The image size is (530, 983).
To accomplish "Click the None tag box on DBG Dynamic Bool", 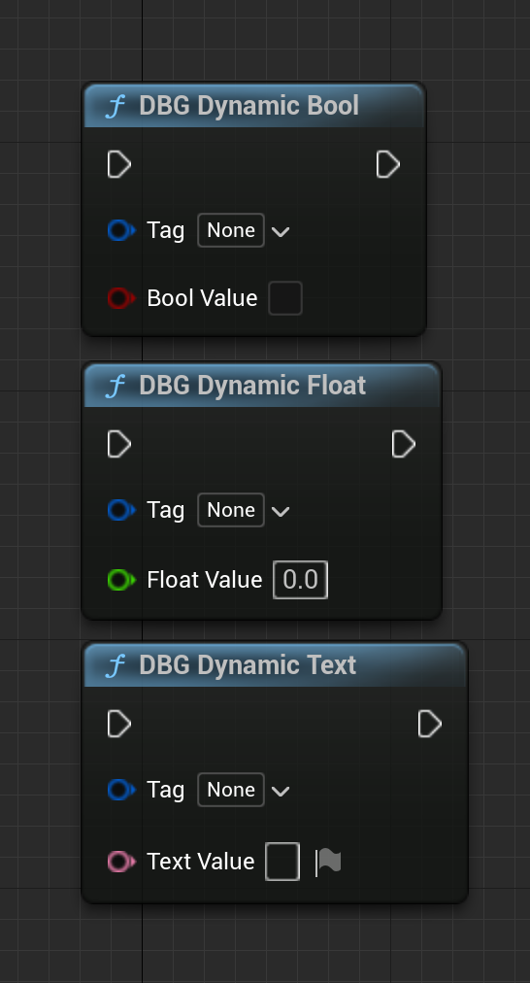I will click(x=231, y=230).
